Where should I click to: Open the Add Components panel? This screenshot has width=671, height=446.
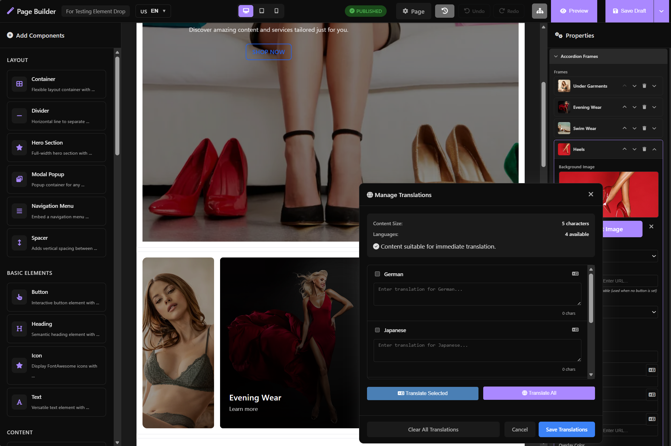[x=36, y=35]
